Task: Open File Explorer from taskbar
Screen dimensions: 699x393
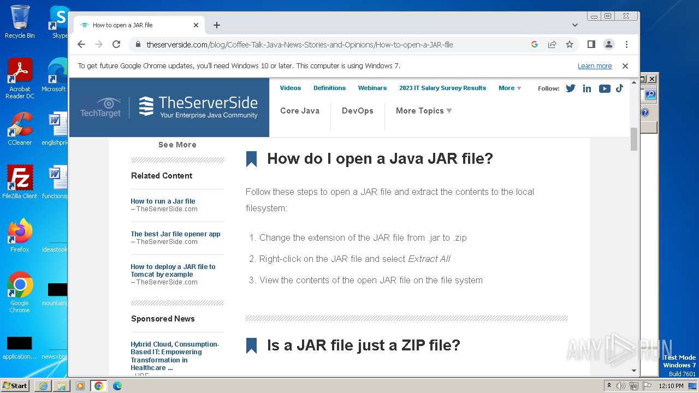Action: point(62,386)
